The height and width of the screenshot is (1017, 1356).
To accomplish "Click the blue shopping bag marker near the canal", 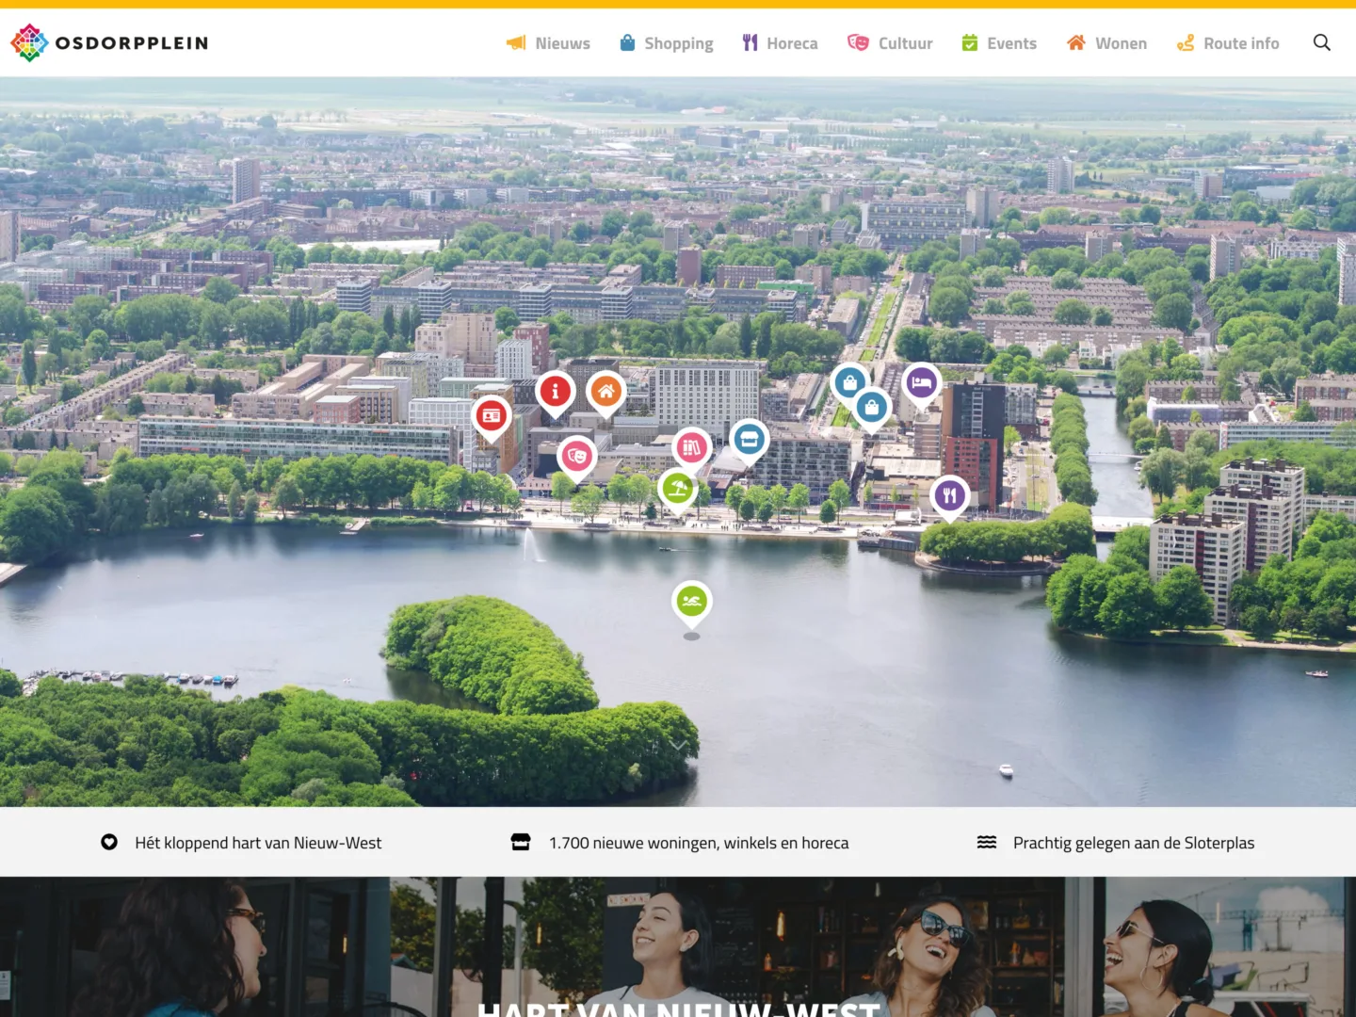I will (x=872, y=407).
